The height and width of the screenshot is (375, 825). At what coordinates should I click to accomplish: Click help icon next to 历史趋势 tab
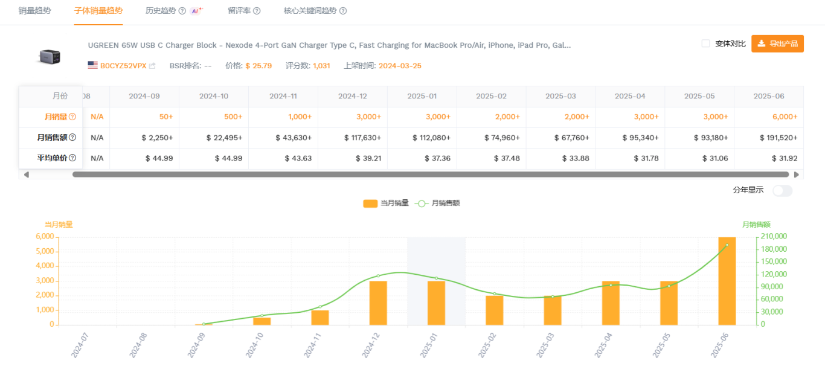click(182, 11)
